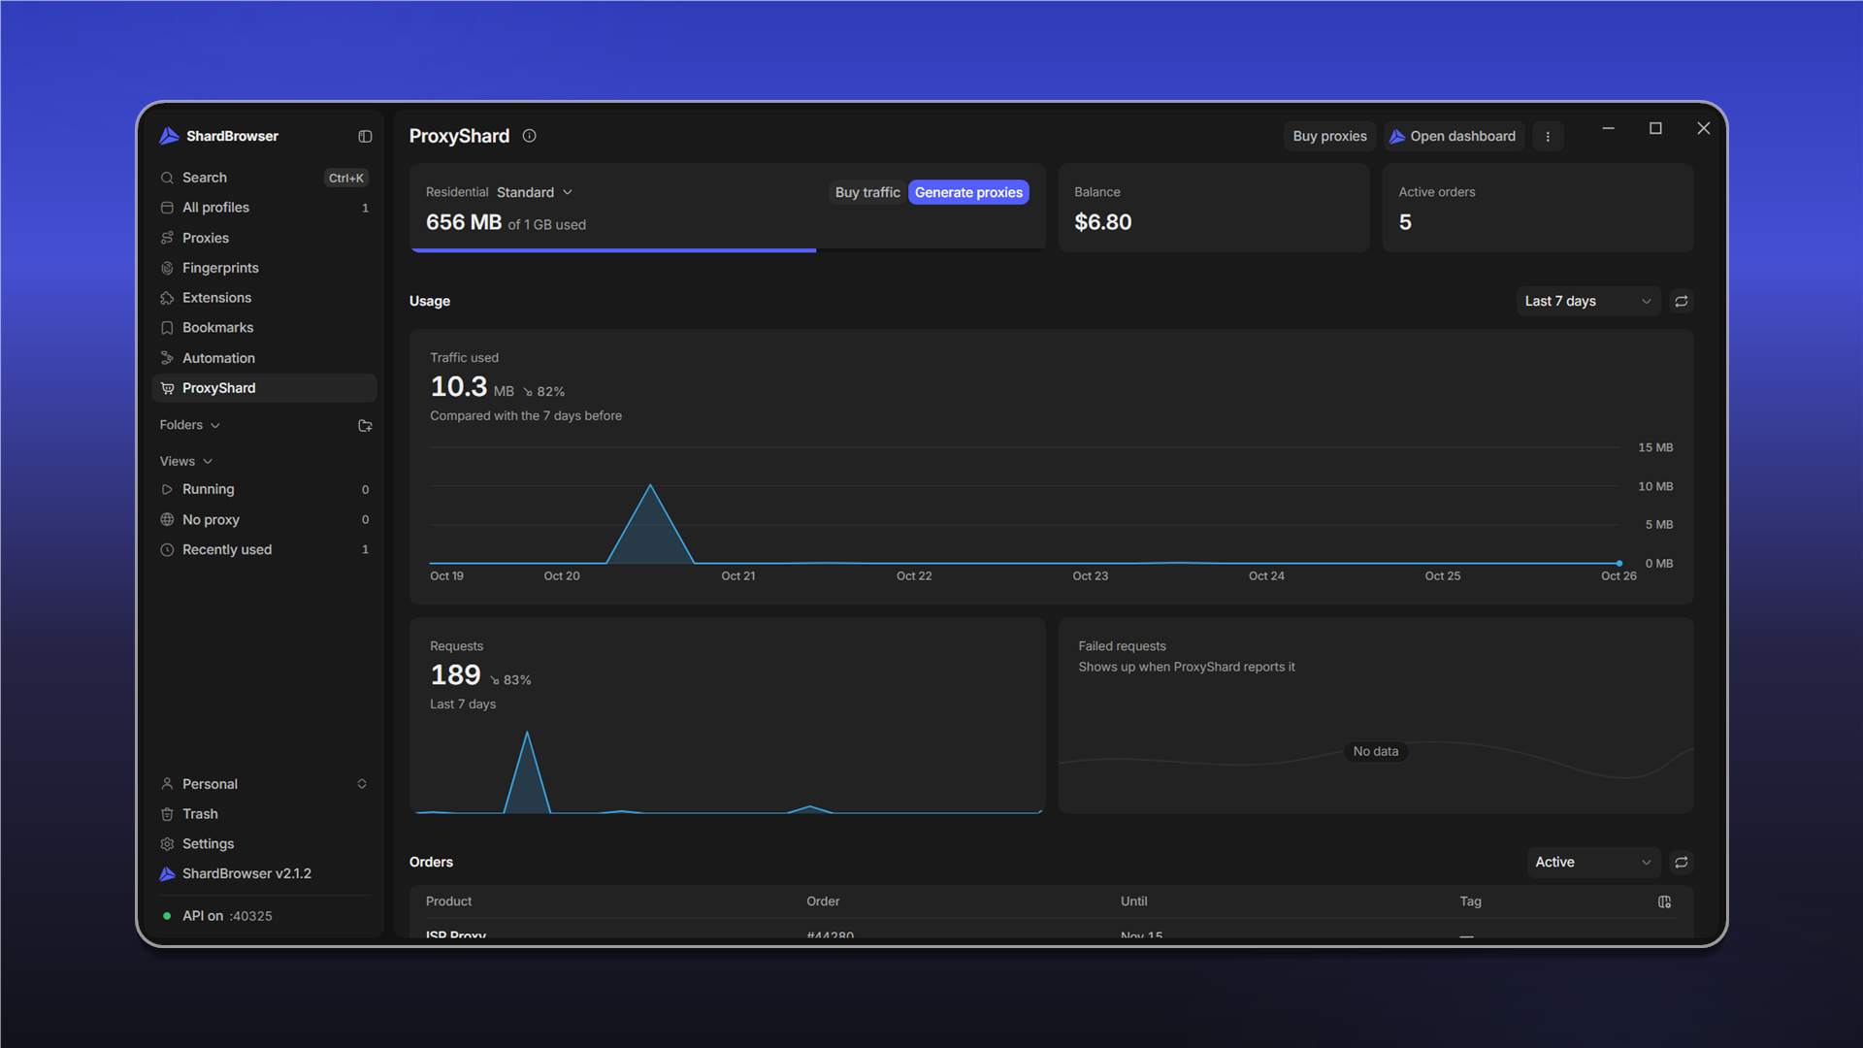Click Buy proxies button
The width and height of the screenshot is (1863, 1048).
(x=1329, y=137)
